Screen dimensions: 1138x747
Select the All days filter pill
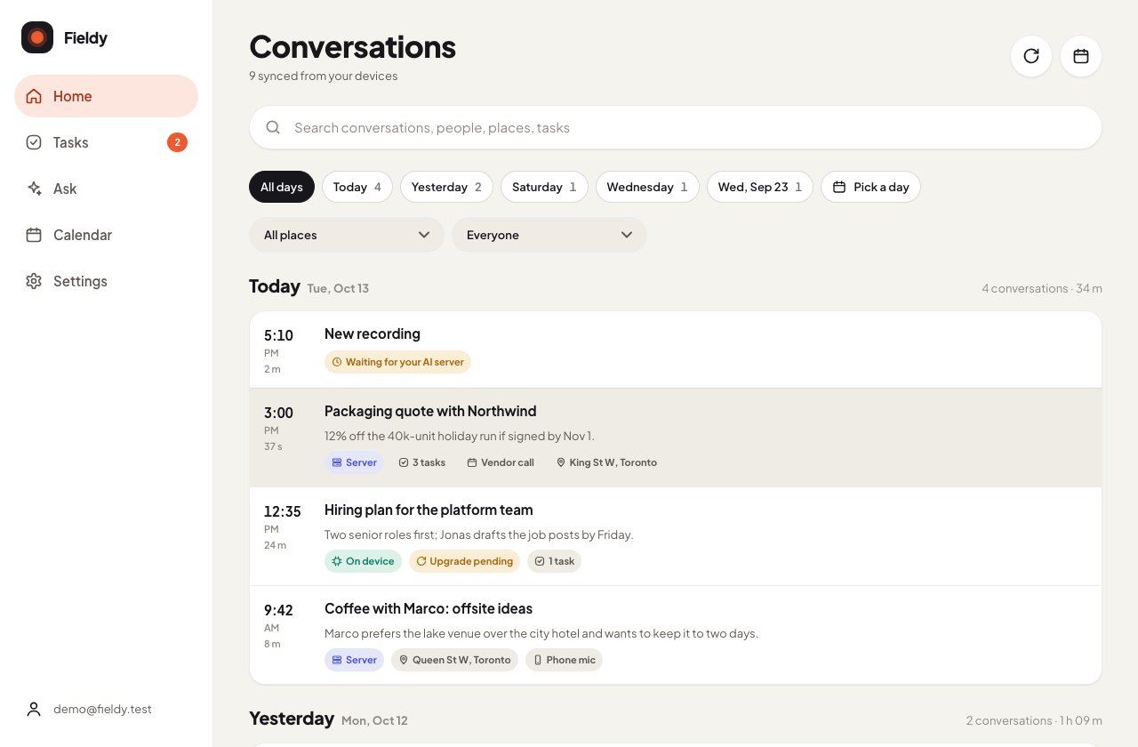pyautogui.click(x=282, y=187)
